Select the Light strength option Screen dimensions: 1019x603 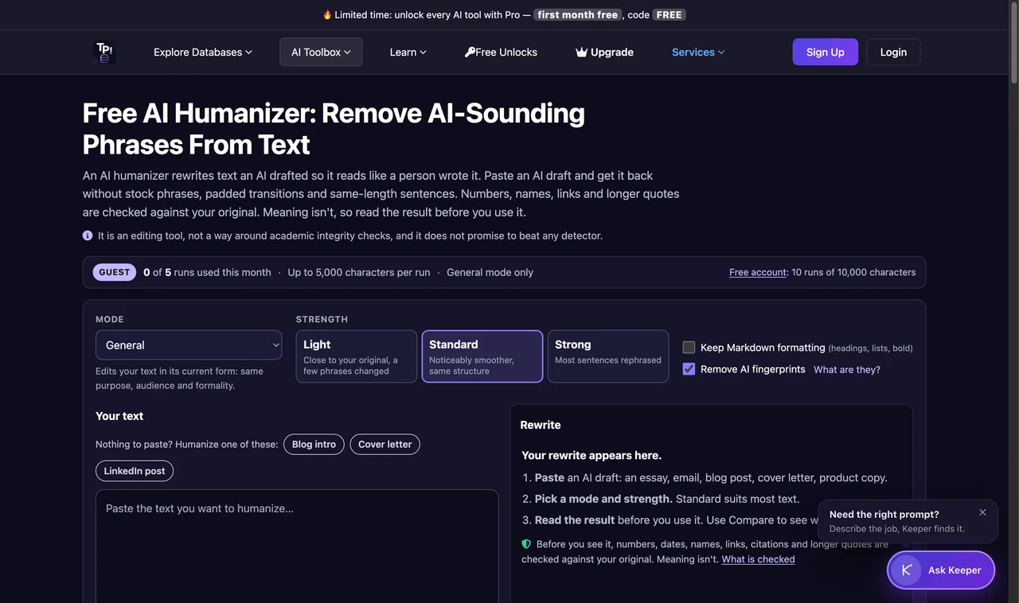(x=357, y=356)
